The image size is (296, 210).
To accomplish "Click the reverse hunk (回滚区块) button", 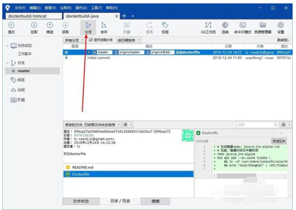I will pos(279,141).
